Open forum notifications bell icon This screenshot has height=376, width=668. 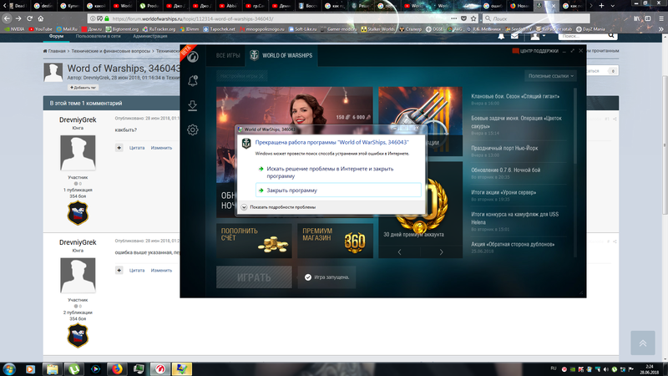tap(501, 37)
